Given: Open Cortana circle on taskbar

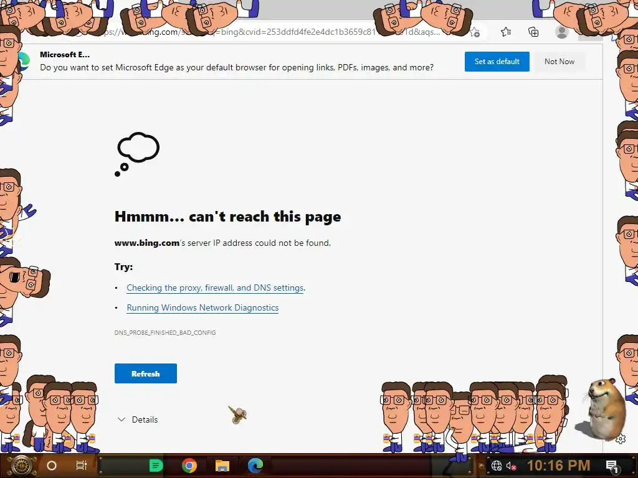Looking at the screenshot, I should click(52, 466).
